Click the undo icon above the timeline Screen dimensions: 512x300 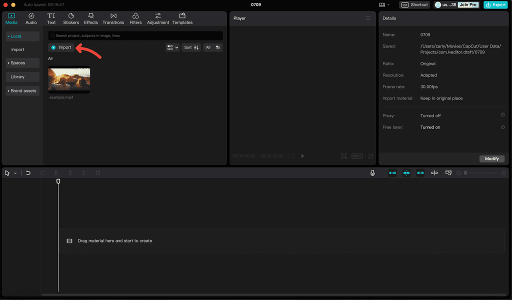[28, 172]
